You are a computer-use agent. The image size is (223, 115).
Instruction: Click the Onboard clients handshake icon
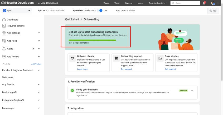[72, 58]
